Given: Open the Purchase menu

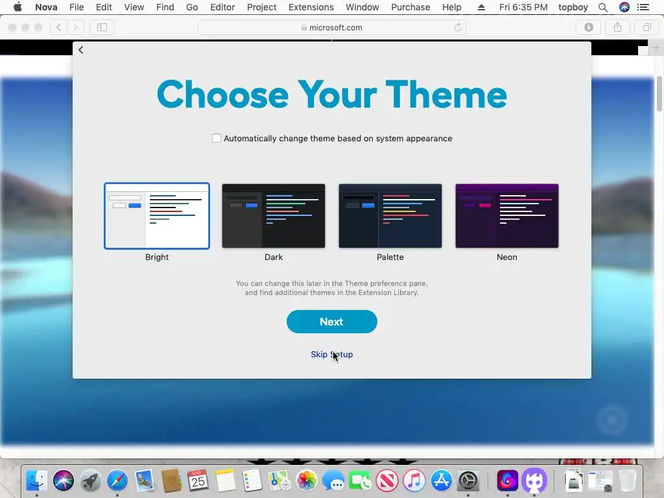Looking at the screenshot, I should click(410, 7).
